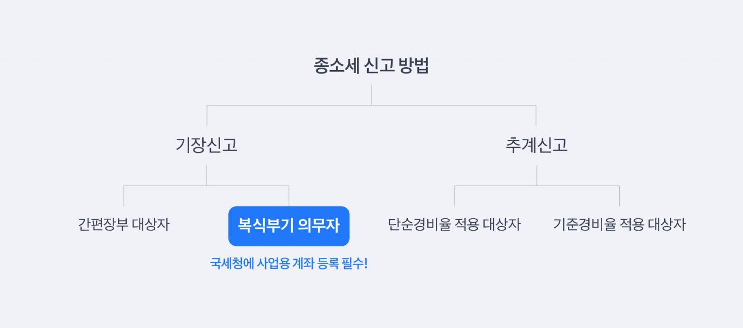Click the connector stub above 단순경비율 적용 대상자

[x=454, y=196]
